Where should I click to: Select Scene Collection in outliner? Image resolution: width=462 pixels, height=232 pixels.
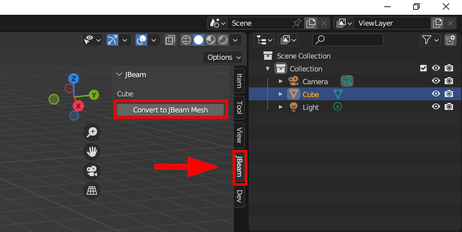tap(303, 56)
